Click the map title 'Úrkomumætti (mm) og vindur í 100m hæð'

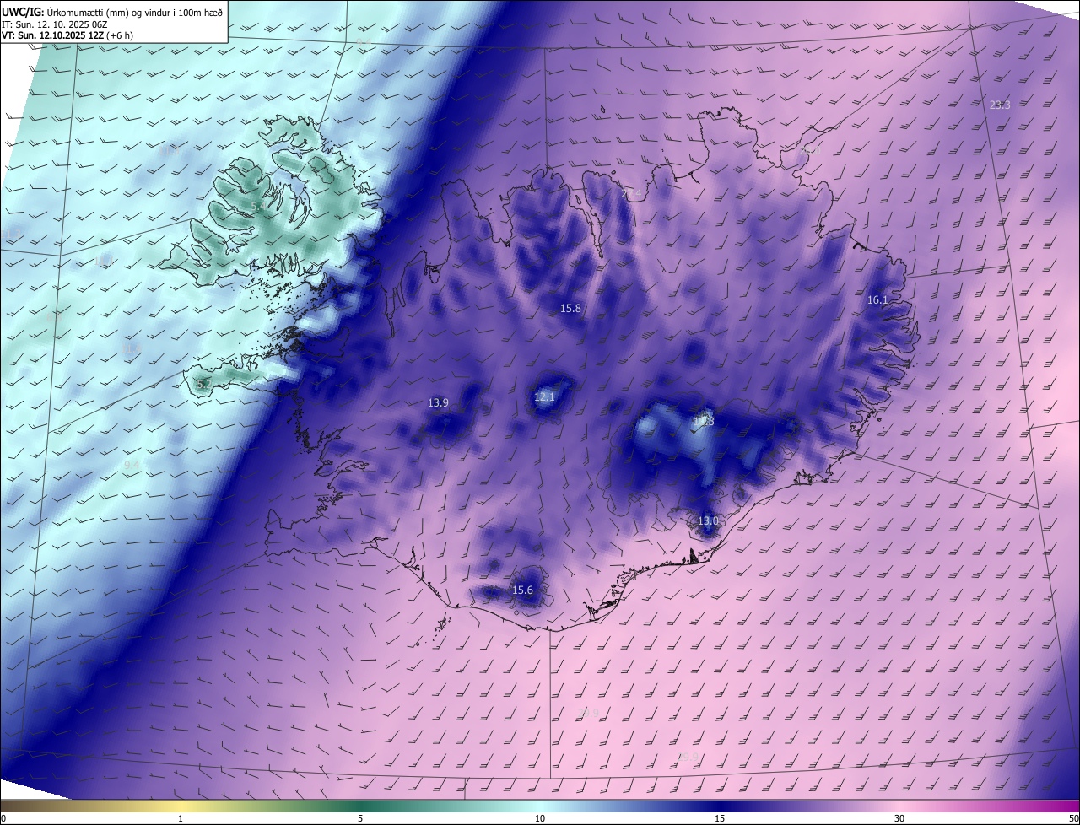coord(135,12)
